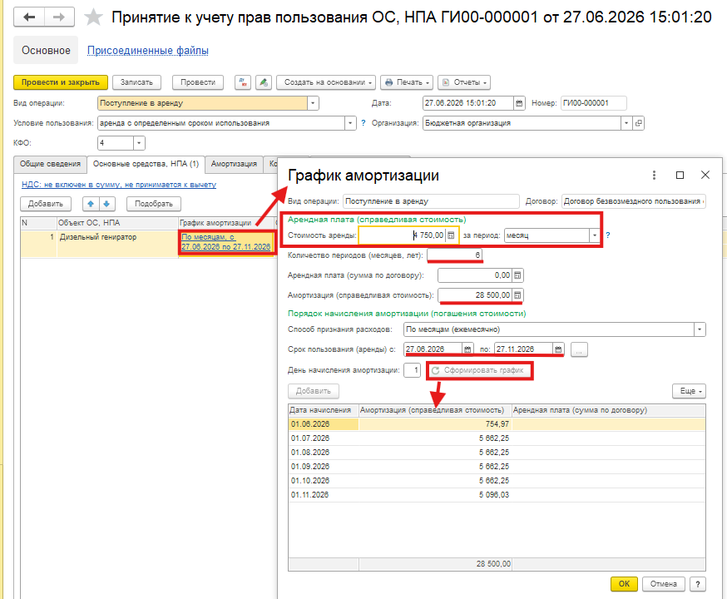The image size is (727, 599).
Task: Select the Дизельный генератор row
Action: 148,244
